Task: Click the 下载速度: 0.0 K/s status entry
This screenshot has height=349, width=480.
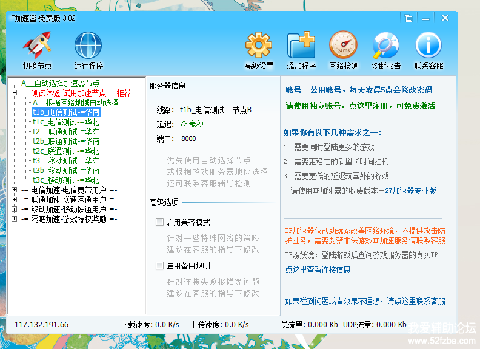Action: (x=150, y=325)
